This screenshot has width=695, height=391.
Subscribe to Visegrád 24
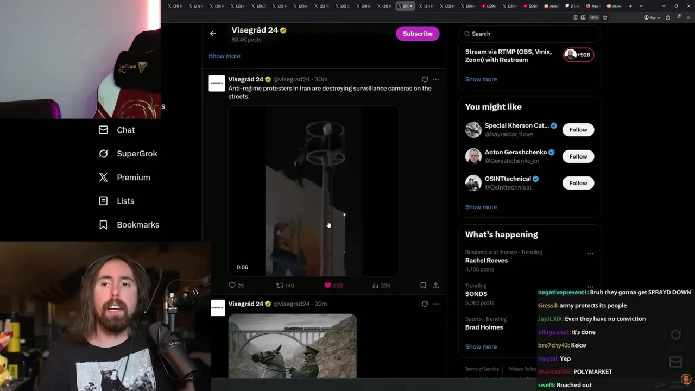click(x=418, y=34)
